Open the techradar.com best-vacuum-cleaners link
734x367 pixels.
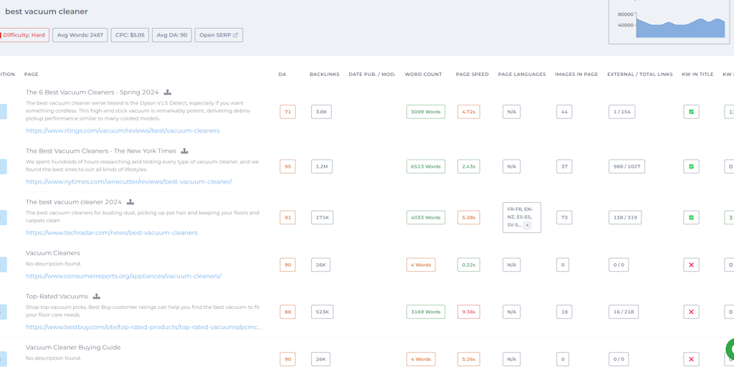click(x=112, y=233)
